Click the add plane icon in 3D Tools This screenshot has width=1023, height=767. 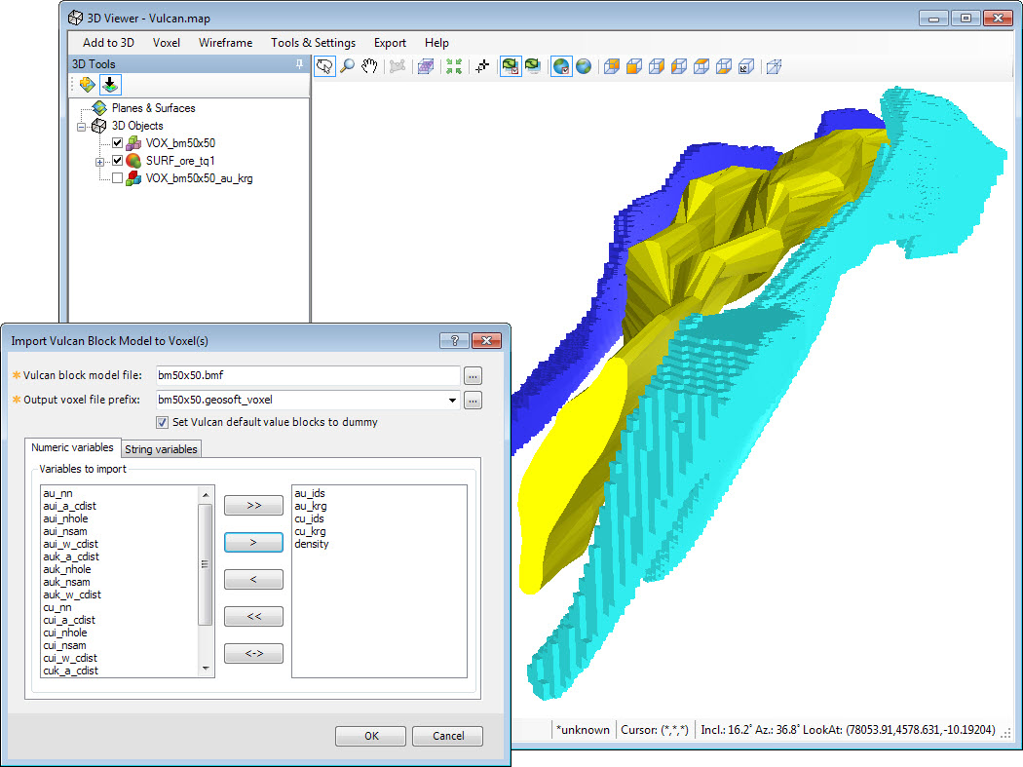(x=87, y=85)
